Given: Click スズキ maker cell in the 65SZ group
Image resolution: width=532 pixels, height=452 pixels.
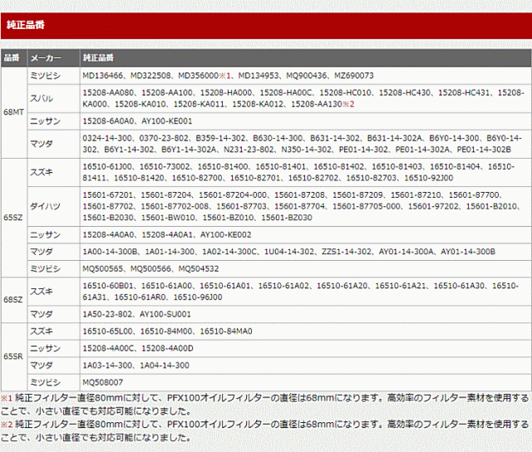Looking at the screenshot, I should (53, 172).
